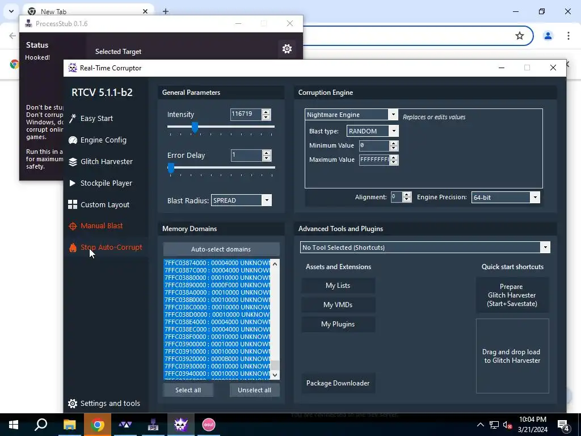Click the drag and drop load area
Image resolution: width=581 pixels, height=436 pixels.
coord(512,356)
